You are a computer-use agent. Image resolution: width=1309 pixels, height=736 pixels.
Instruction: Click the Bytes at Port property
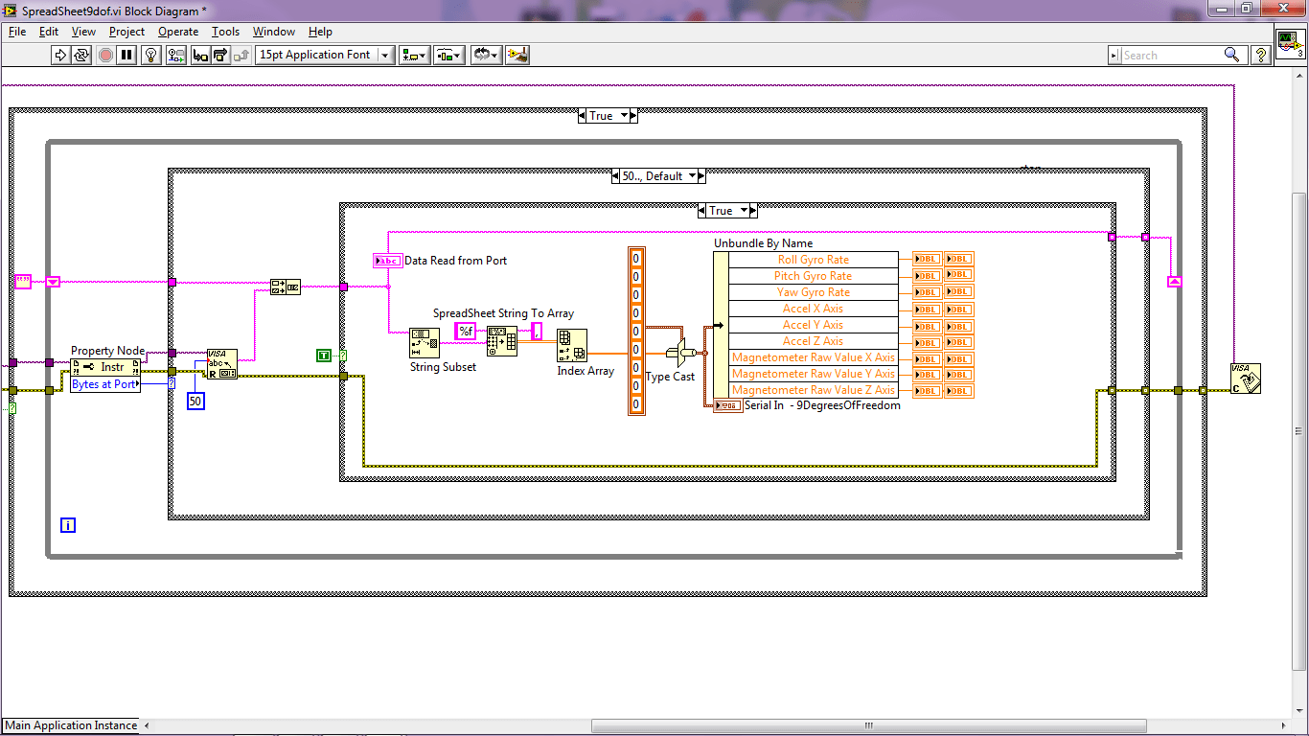click(105, 384)
